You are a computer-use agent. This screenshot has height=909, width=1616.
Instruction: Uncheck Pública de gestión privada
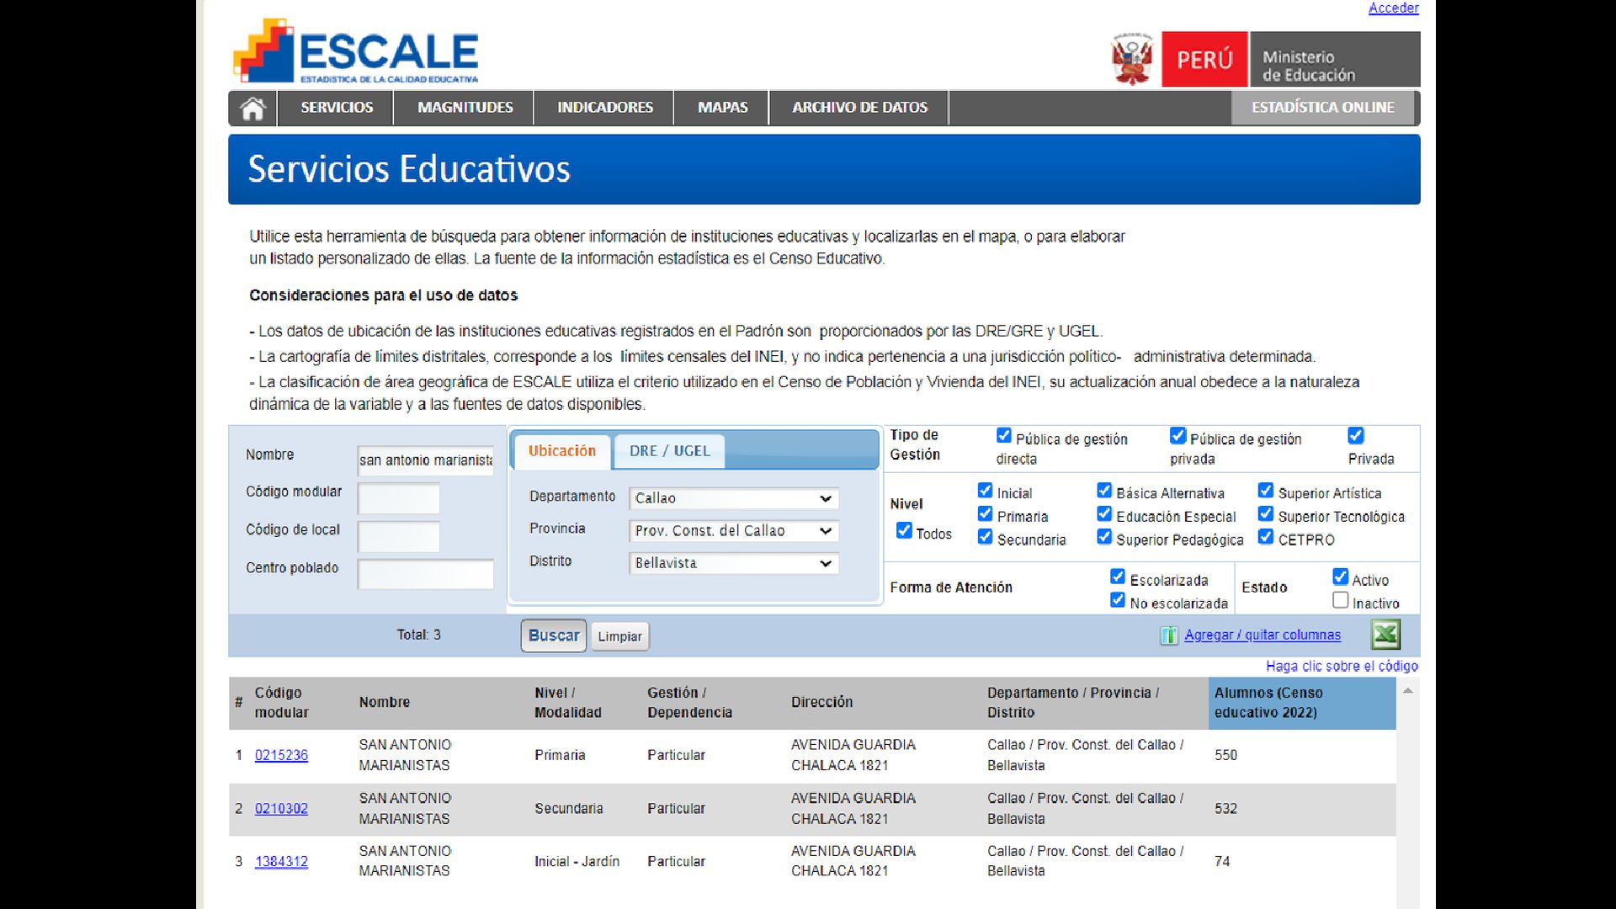pyautogui.click(x=1177, y=436)
